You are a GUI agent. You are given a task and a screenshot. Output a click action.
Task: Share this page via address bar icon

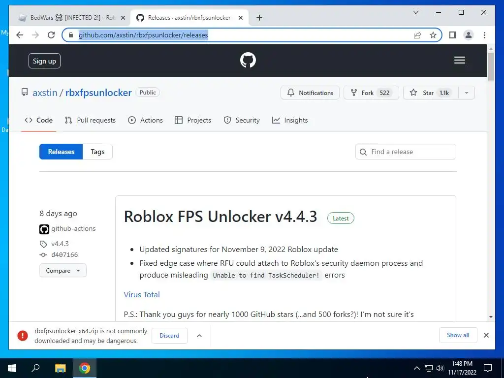click(417, 35)
